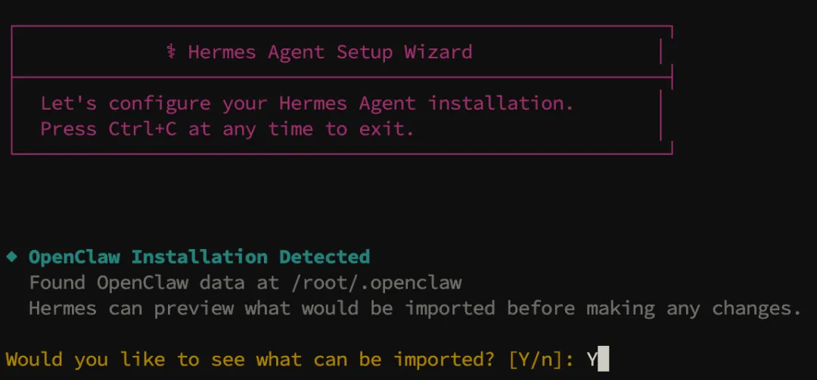Click the "Hermes can preview" description line

click(x=415, y=308)
